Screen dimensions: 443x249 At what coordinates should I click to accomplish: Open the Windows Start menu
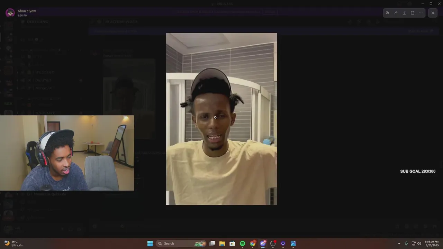150,243
